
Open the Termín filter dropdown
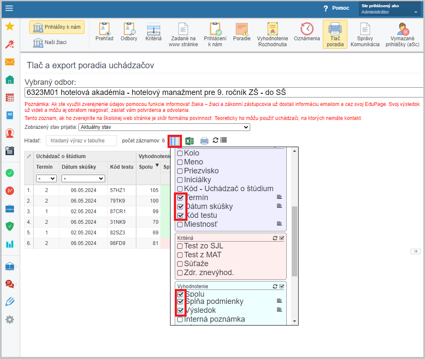tap(46, 178)
